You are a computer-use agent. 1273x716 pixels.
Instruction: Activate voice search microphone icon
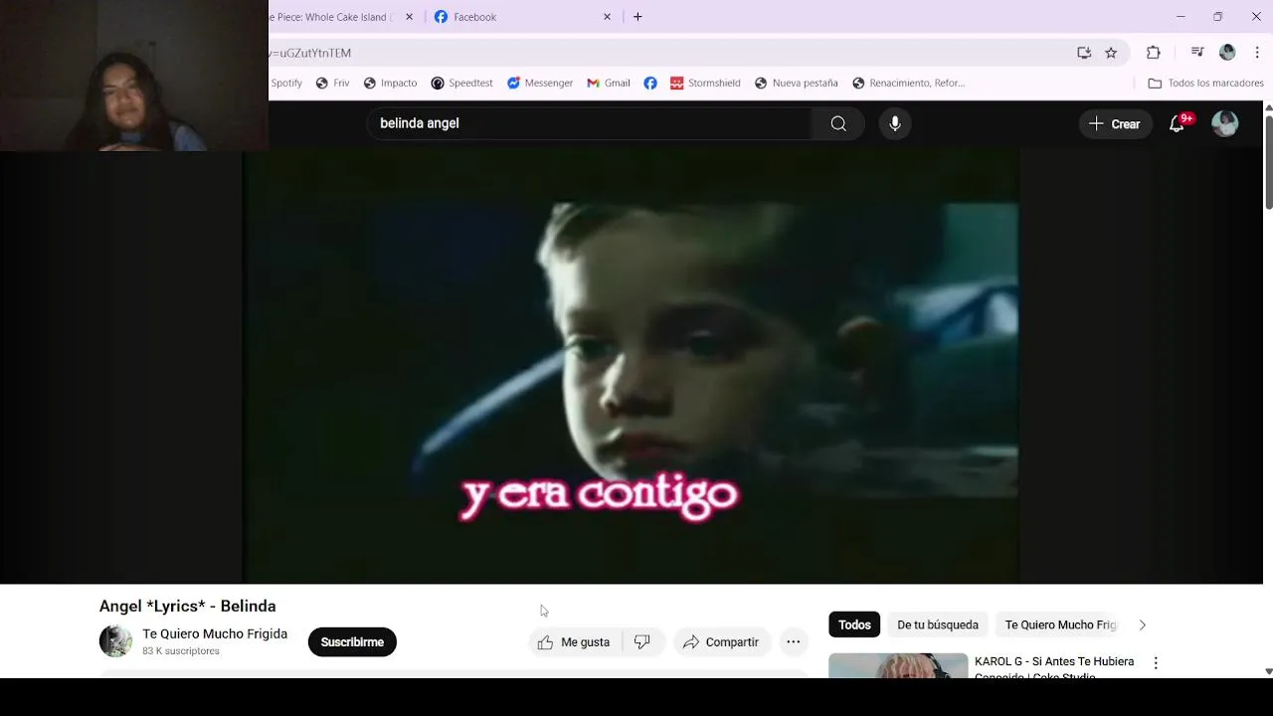pyautogui.click(x=895, y=123)
